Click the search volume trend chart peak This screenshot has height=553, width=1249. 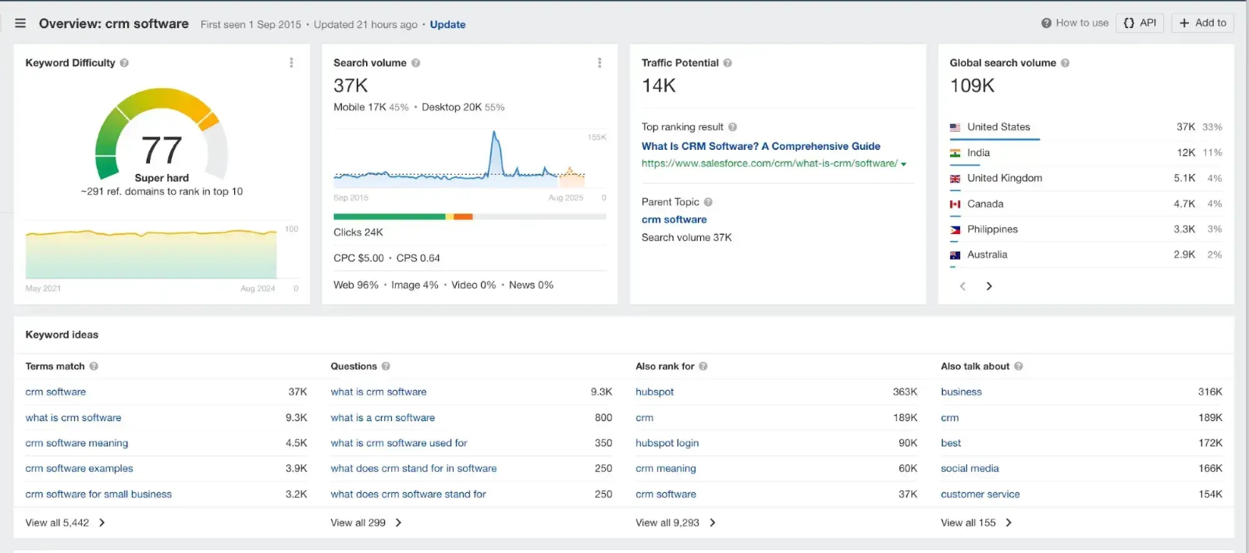[494, 134]
